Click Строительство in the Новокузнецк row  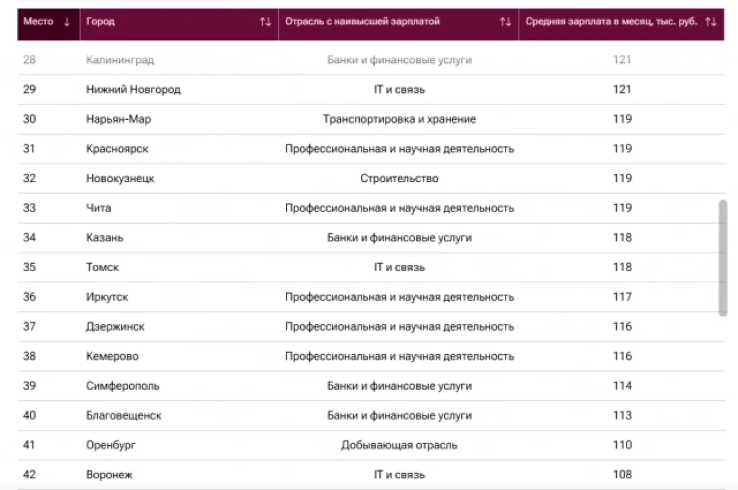click(x=399, y=178)
